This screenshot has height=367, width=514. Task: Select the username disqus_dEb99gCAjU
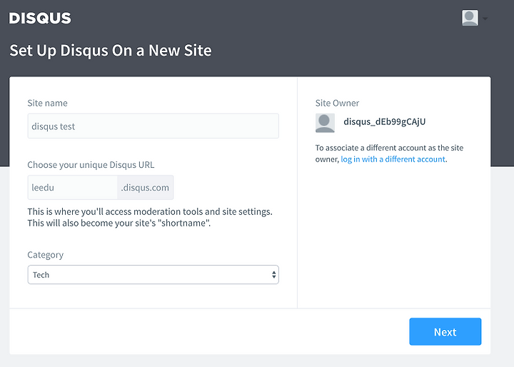tap(385, 121)
